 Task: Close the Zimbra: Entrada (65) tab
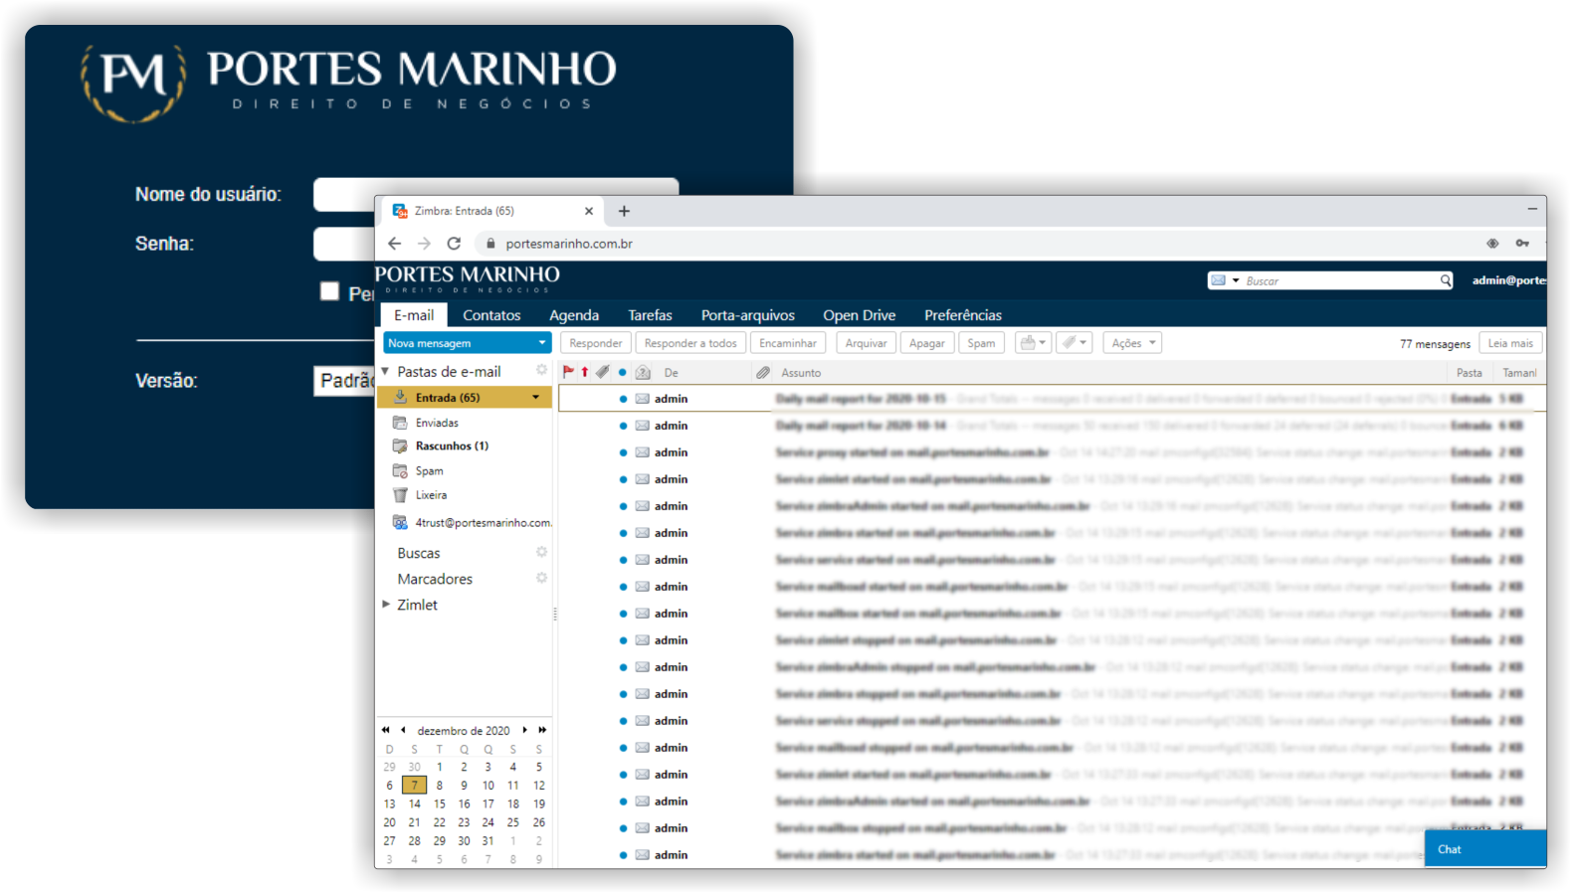pyautogui.click(x=589, y=211)
